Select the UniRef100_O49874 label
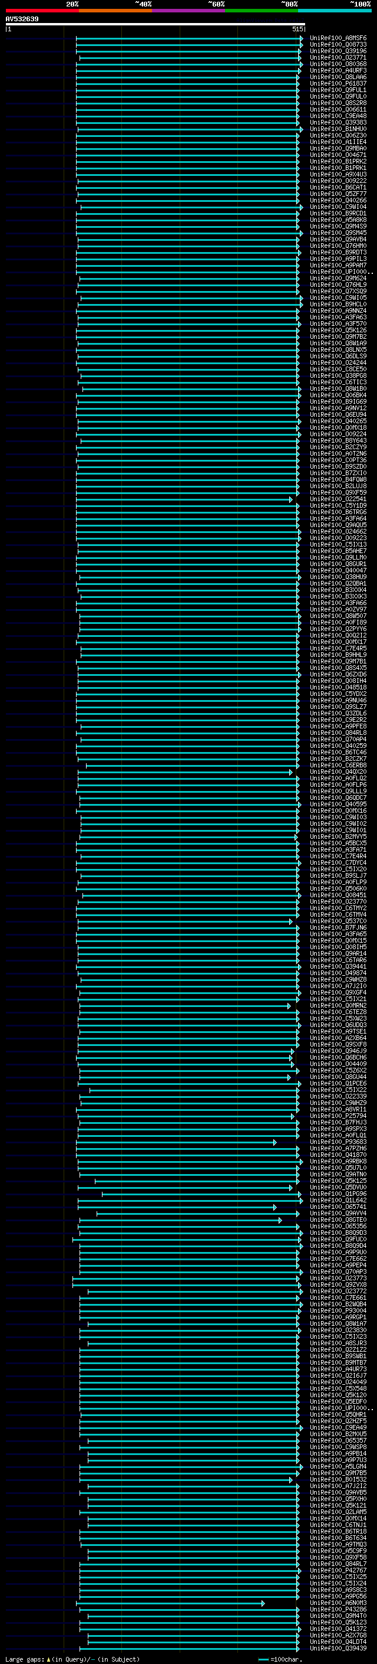The width and height of the screenshot is (377, 1664). pyautogui.click(x=338, y=973)
